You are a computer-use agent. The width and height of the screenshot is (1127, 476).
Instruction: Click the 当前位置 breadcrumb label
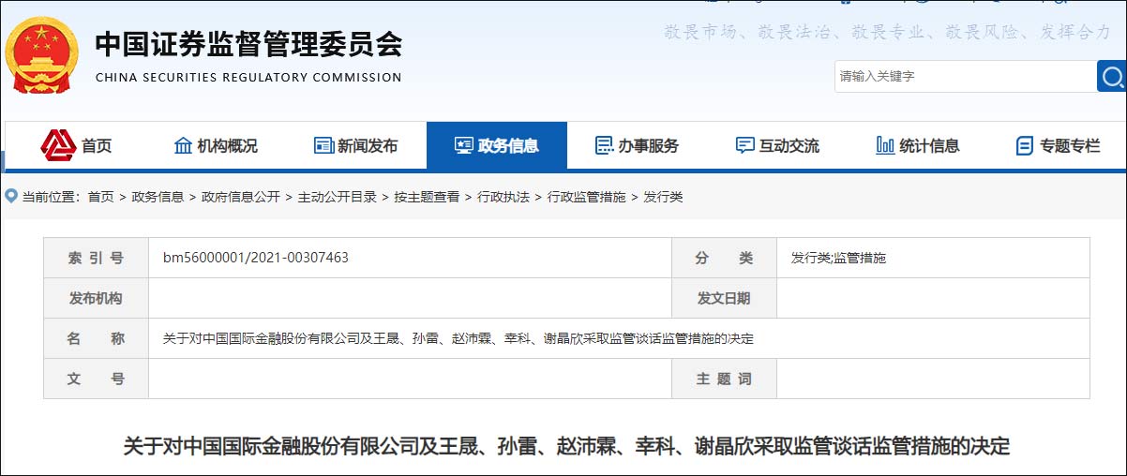tap(52, 197)
